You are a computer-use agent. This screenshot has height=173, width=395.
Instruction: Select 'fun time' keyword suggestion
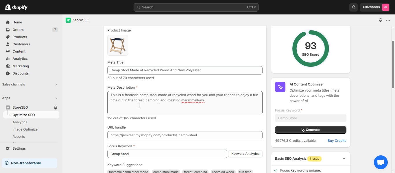245,172
